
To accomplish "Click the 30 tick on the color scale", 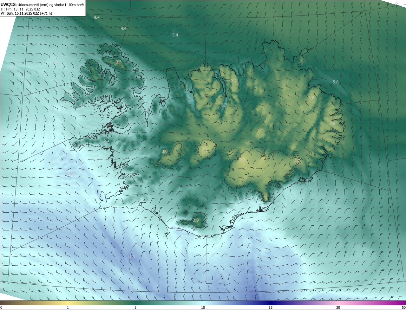I will click(338, 307).
